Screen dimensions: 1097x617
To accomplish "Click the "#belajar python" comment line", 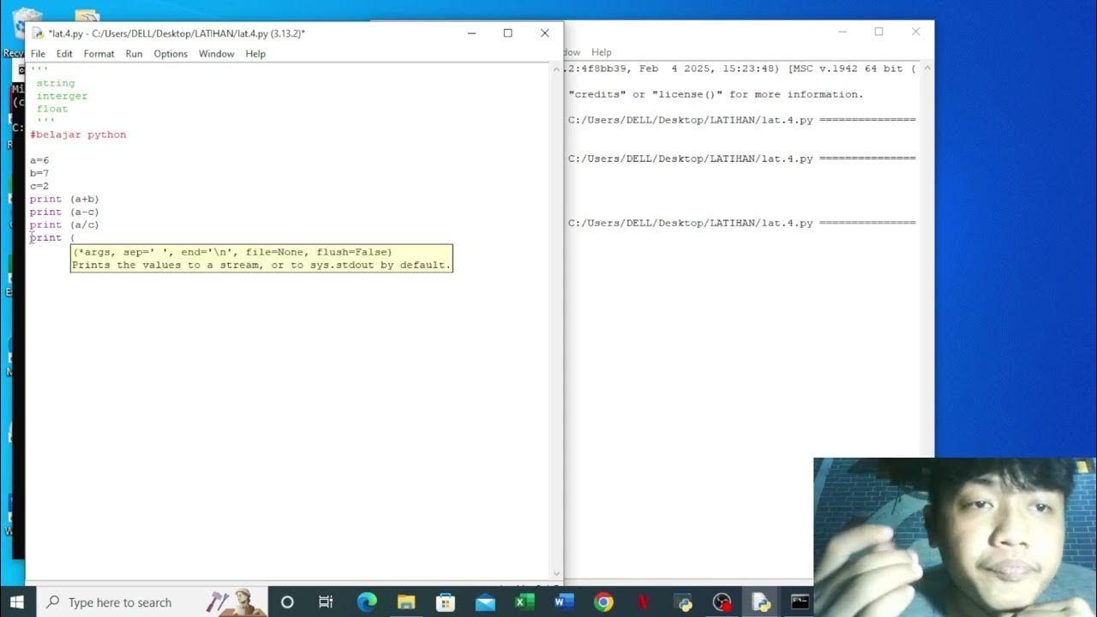I will [78, 135].
